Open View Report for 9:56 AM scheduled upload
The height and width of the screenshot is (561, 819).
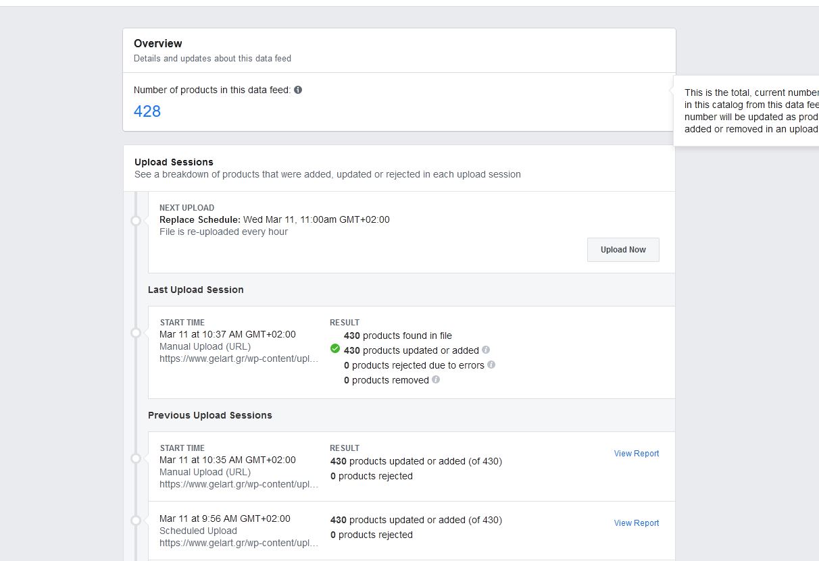pyautogui.click(x=637, y=523)
